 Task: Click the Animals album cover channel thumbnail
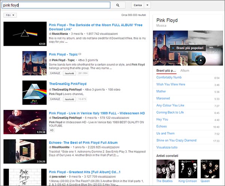point(34,63)
